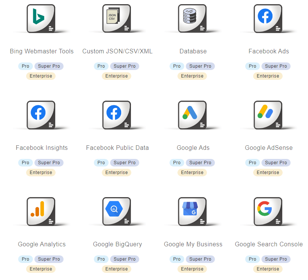Screen dimensions: 308x280
Task: Click the Google Ads title text
Action: coord(193,148)
